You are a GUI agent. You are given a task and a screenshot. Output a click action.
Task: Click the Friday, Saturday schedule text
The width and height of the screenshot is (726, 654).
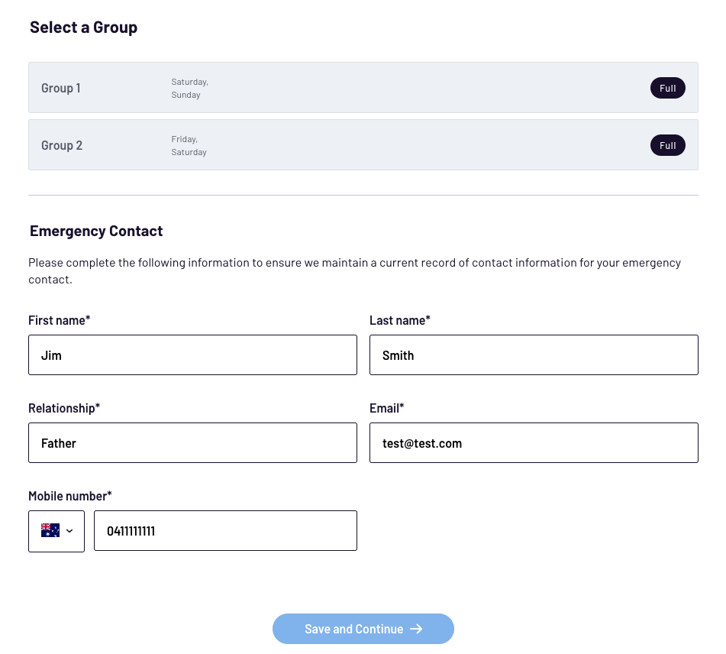click(x=189, y=145)
